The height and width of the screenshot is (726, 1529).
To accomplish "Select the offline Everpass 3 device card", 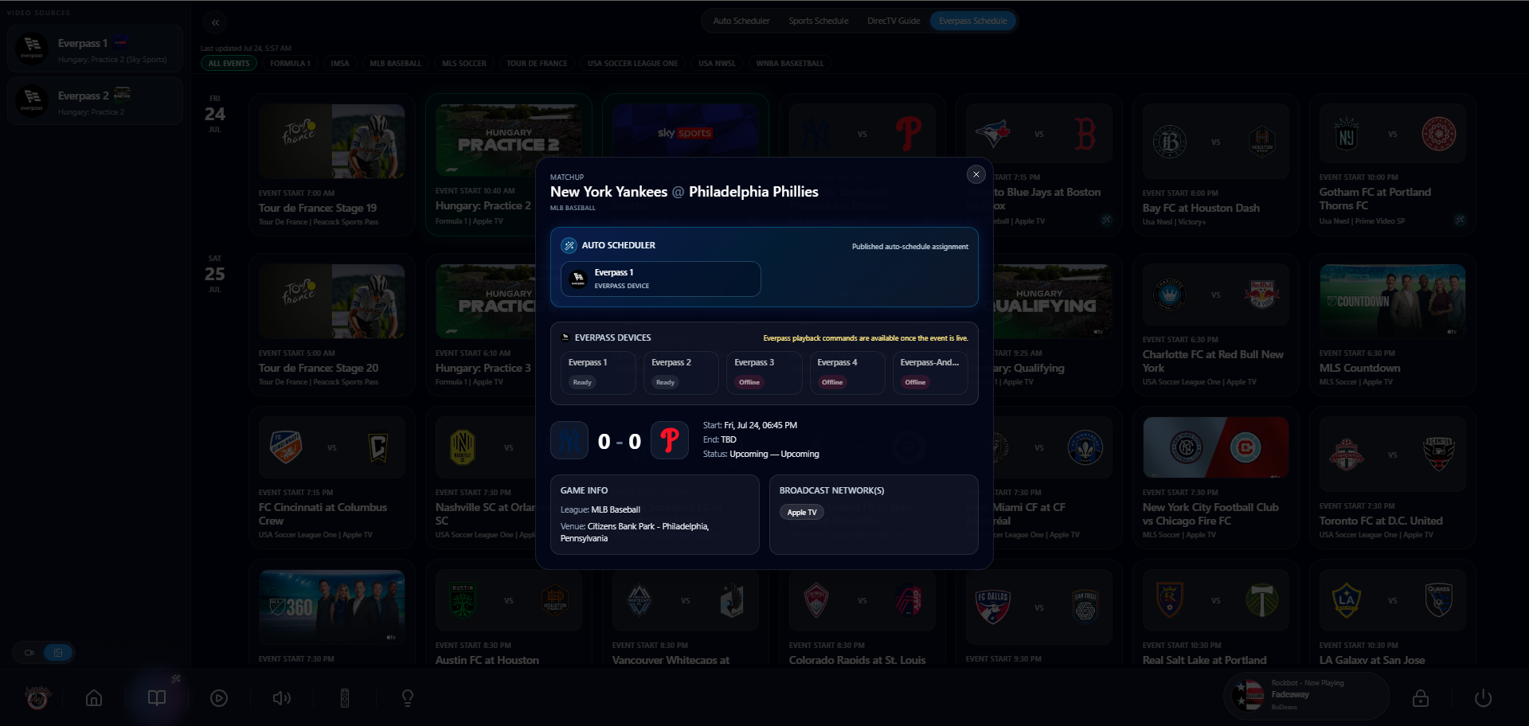I will [x=764, y=373].
